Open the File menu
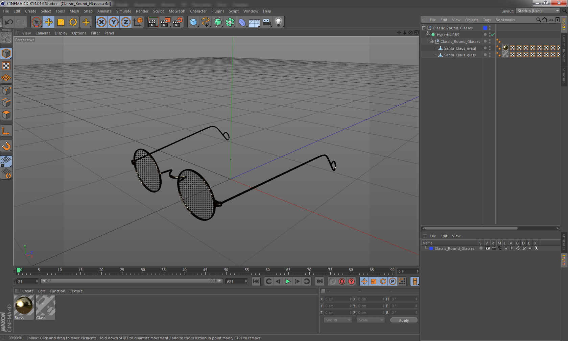This screenshot has height=341, width=568. pos(6,11)
